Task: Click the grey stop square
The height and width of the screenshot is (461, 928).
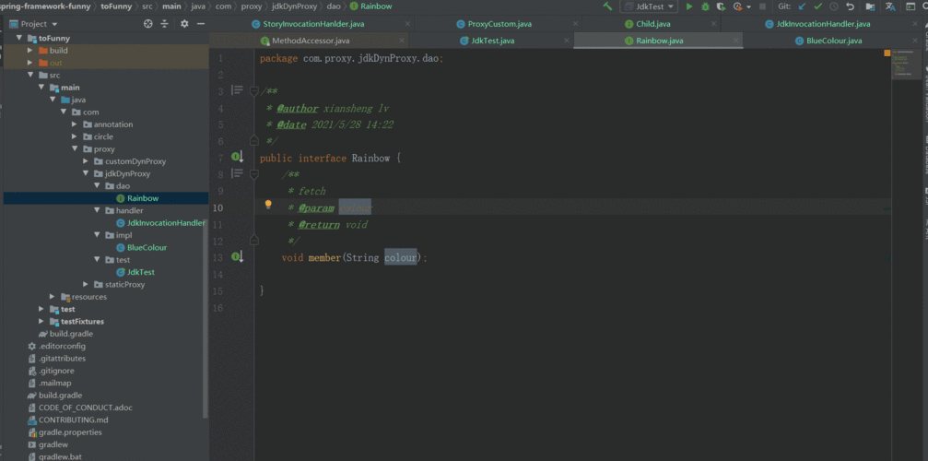Action: [x=762, y=6]
